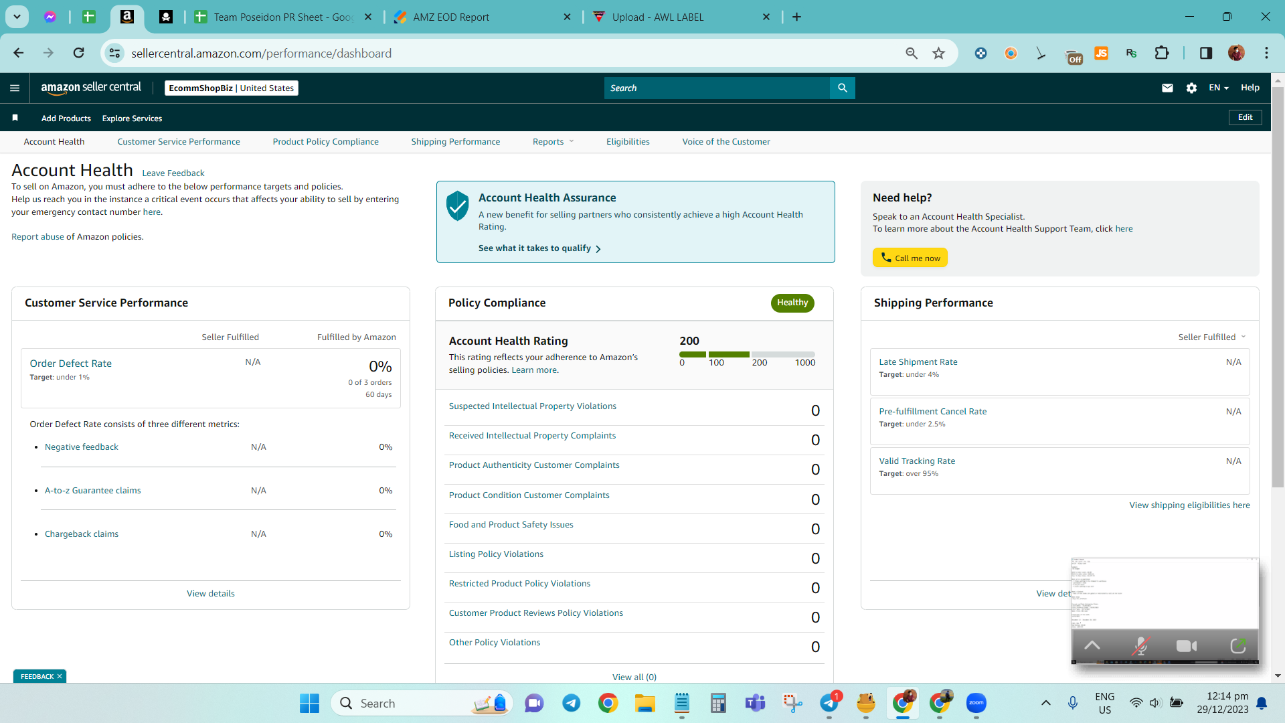Toggle the video camera in the Zoom mini window
The image size is (1285, 723).
(x=1187, y=646)
